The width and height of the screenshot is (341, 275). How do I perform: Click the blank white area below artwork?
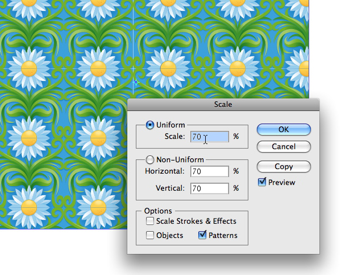click(63, 252)
